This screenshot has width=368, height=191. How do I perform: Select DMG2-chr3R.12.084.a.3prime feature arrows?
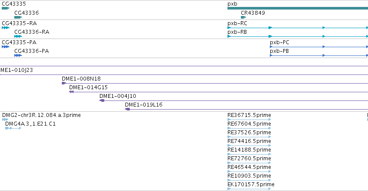pos(5,120)
